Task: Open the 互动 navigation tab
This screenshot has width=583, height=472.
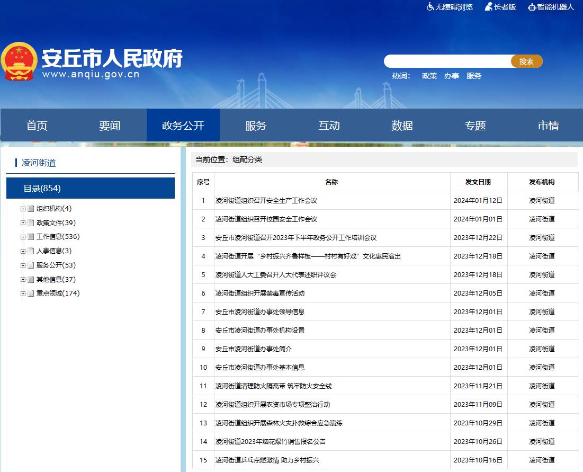Action: click(x=329, y=126)
